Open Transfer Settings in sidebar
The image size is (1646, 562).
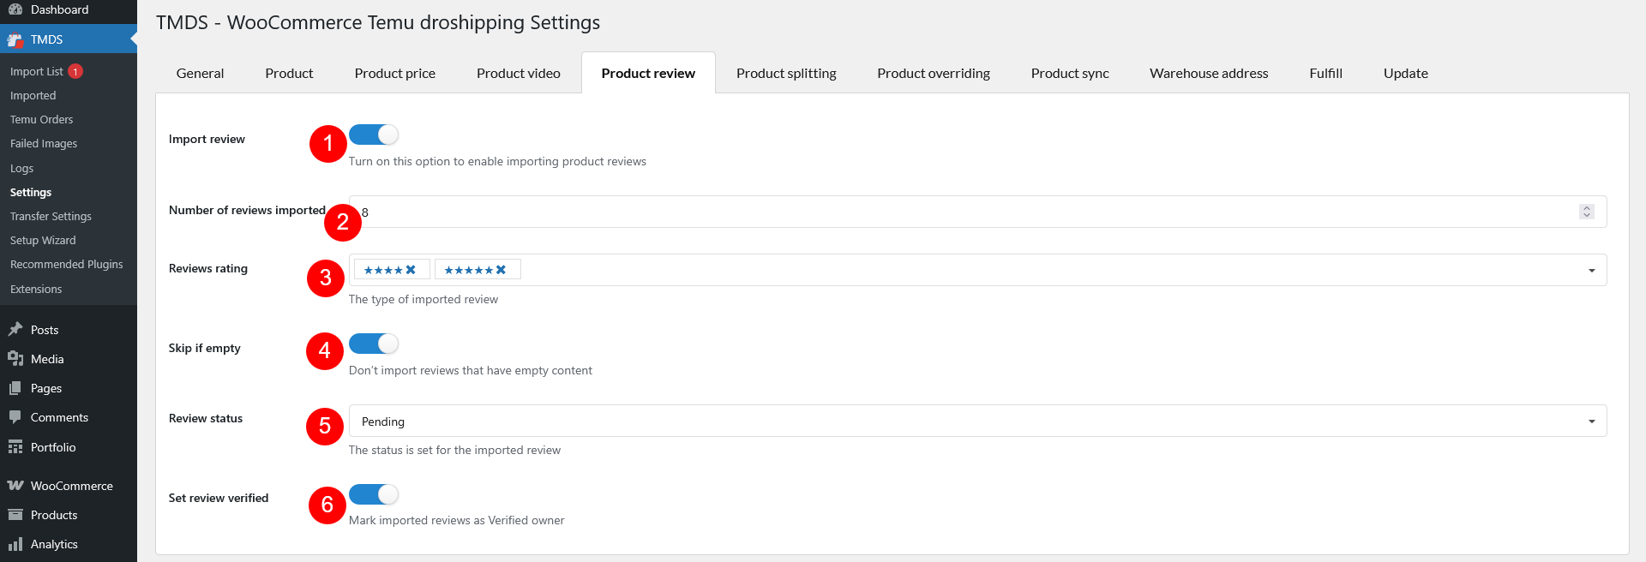51,216
